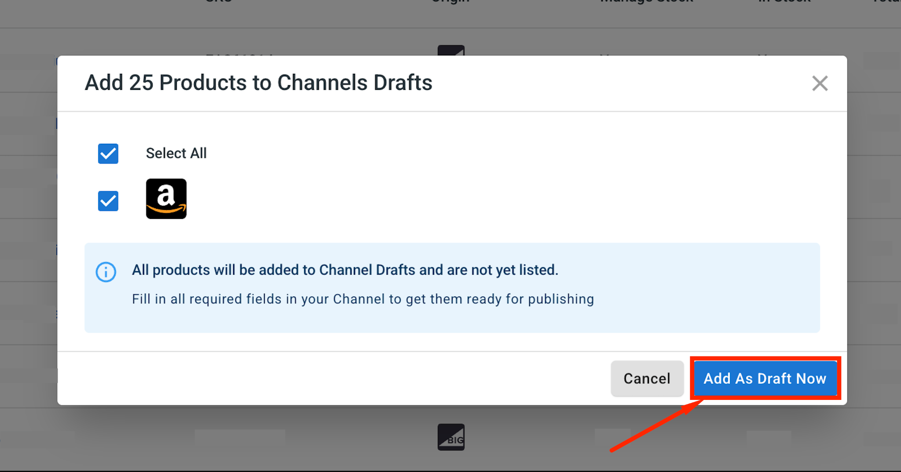901x472 pixels.
Task: Close the dialog with the X icon
Action: pos(820,84)
